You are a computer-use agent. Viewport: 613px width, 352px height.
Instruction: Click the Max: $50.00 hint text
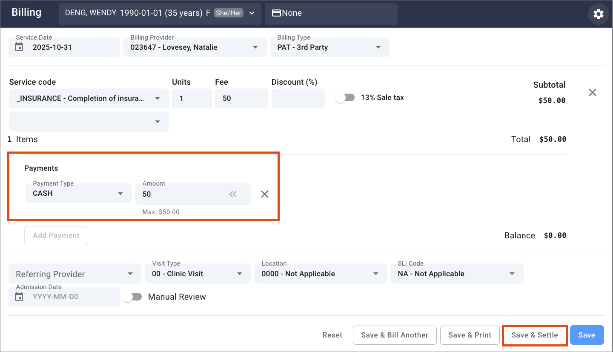161,212
